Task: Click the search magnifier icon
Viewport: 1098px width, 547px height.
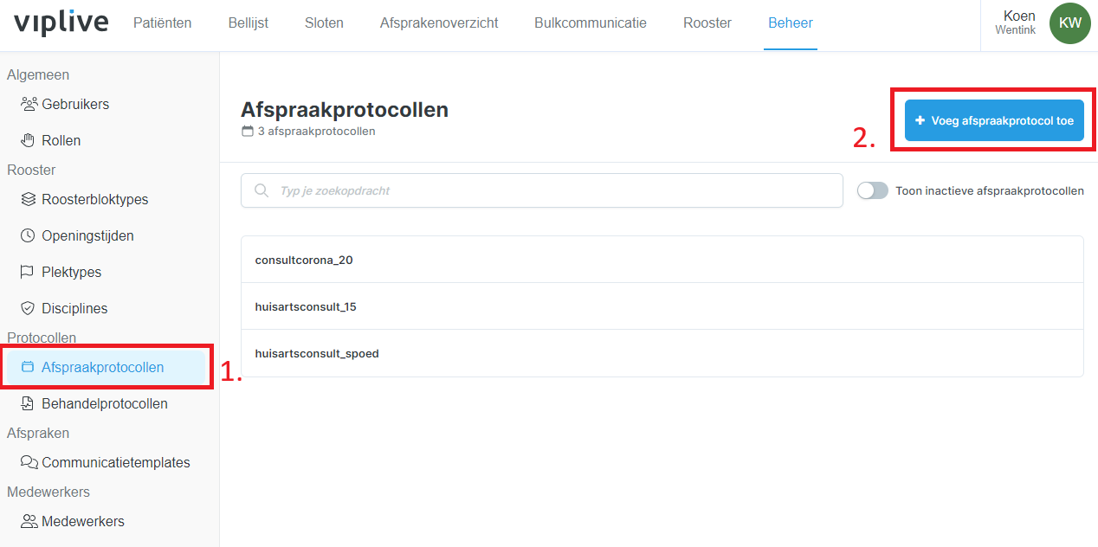Action: (x=261, y=190)
